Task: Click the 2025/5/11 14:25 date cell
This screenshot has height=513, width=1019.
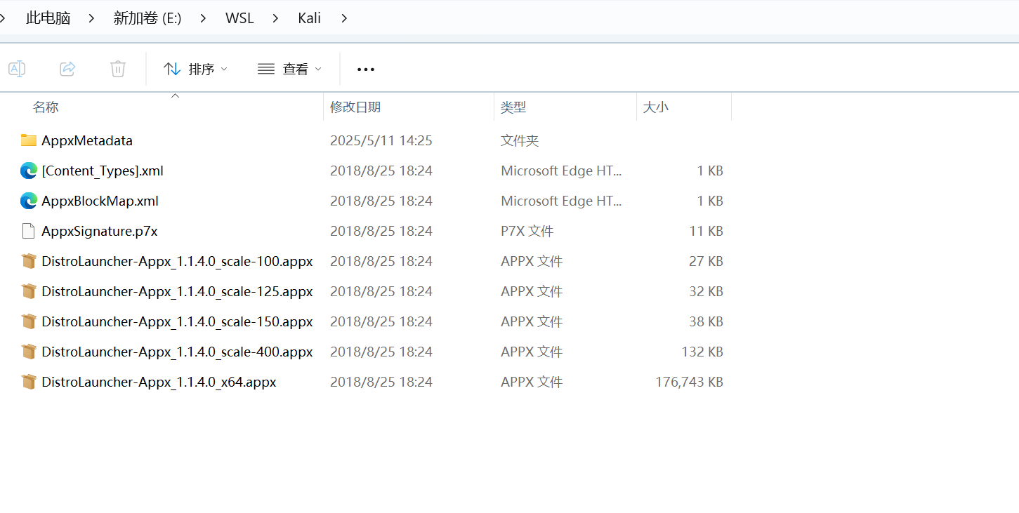Action: pos(381,140)
